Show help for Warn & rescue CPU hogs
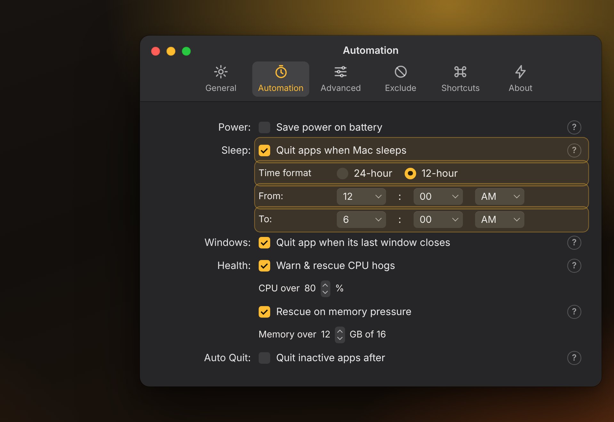The height and width of the screenshot is (422, 614). [x=574, y=265]
